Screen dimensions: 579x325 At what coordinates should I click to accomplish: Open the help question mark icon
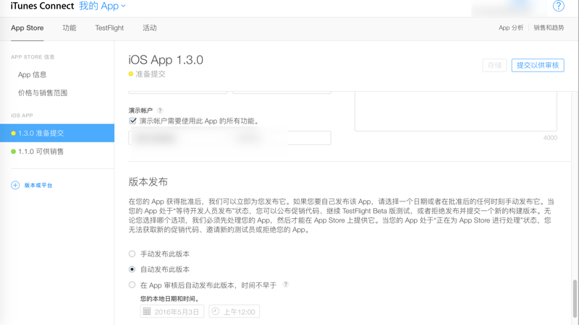coord(558,6)
